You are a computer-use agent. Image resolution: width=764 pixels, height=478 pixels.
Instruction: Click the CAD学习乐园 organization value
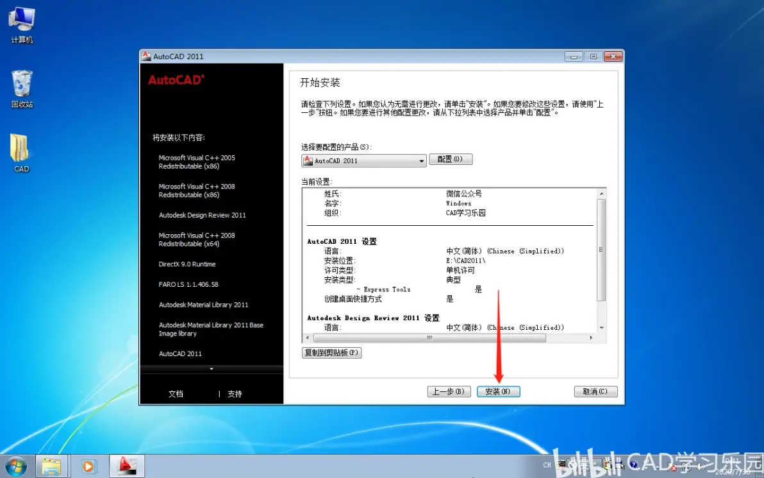coord(466,212)
